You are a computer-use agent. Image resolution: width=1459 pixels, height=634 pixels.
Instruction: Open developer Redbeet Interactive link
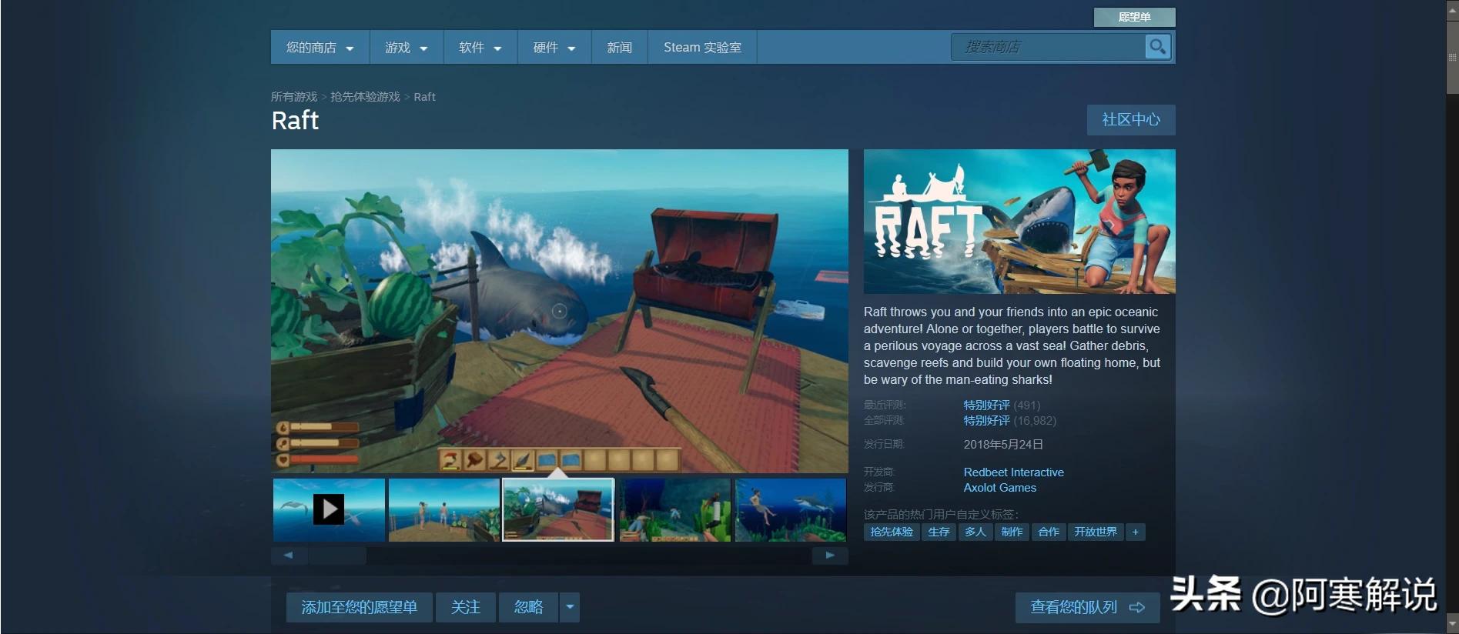coord(1013,472)
